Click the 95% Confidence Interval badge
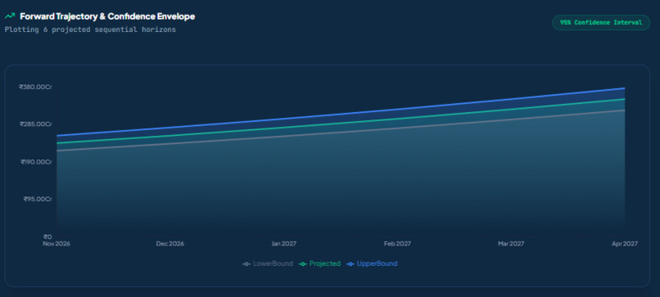This screenshot has width=660, height=297. [601, 23]
